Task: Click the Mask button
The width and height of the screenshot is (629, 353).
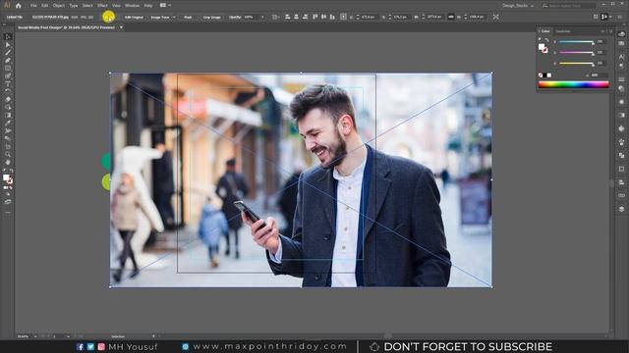Action: point(188,18)
